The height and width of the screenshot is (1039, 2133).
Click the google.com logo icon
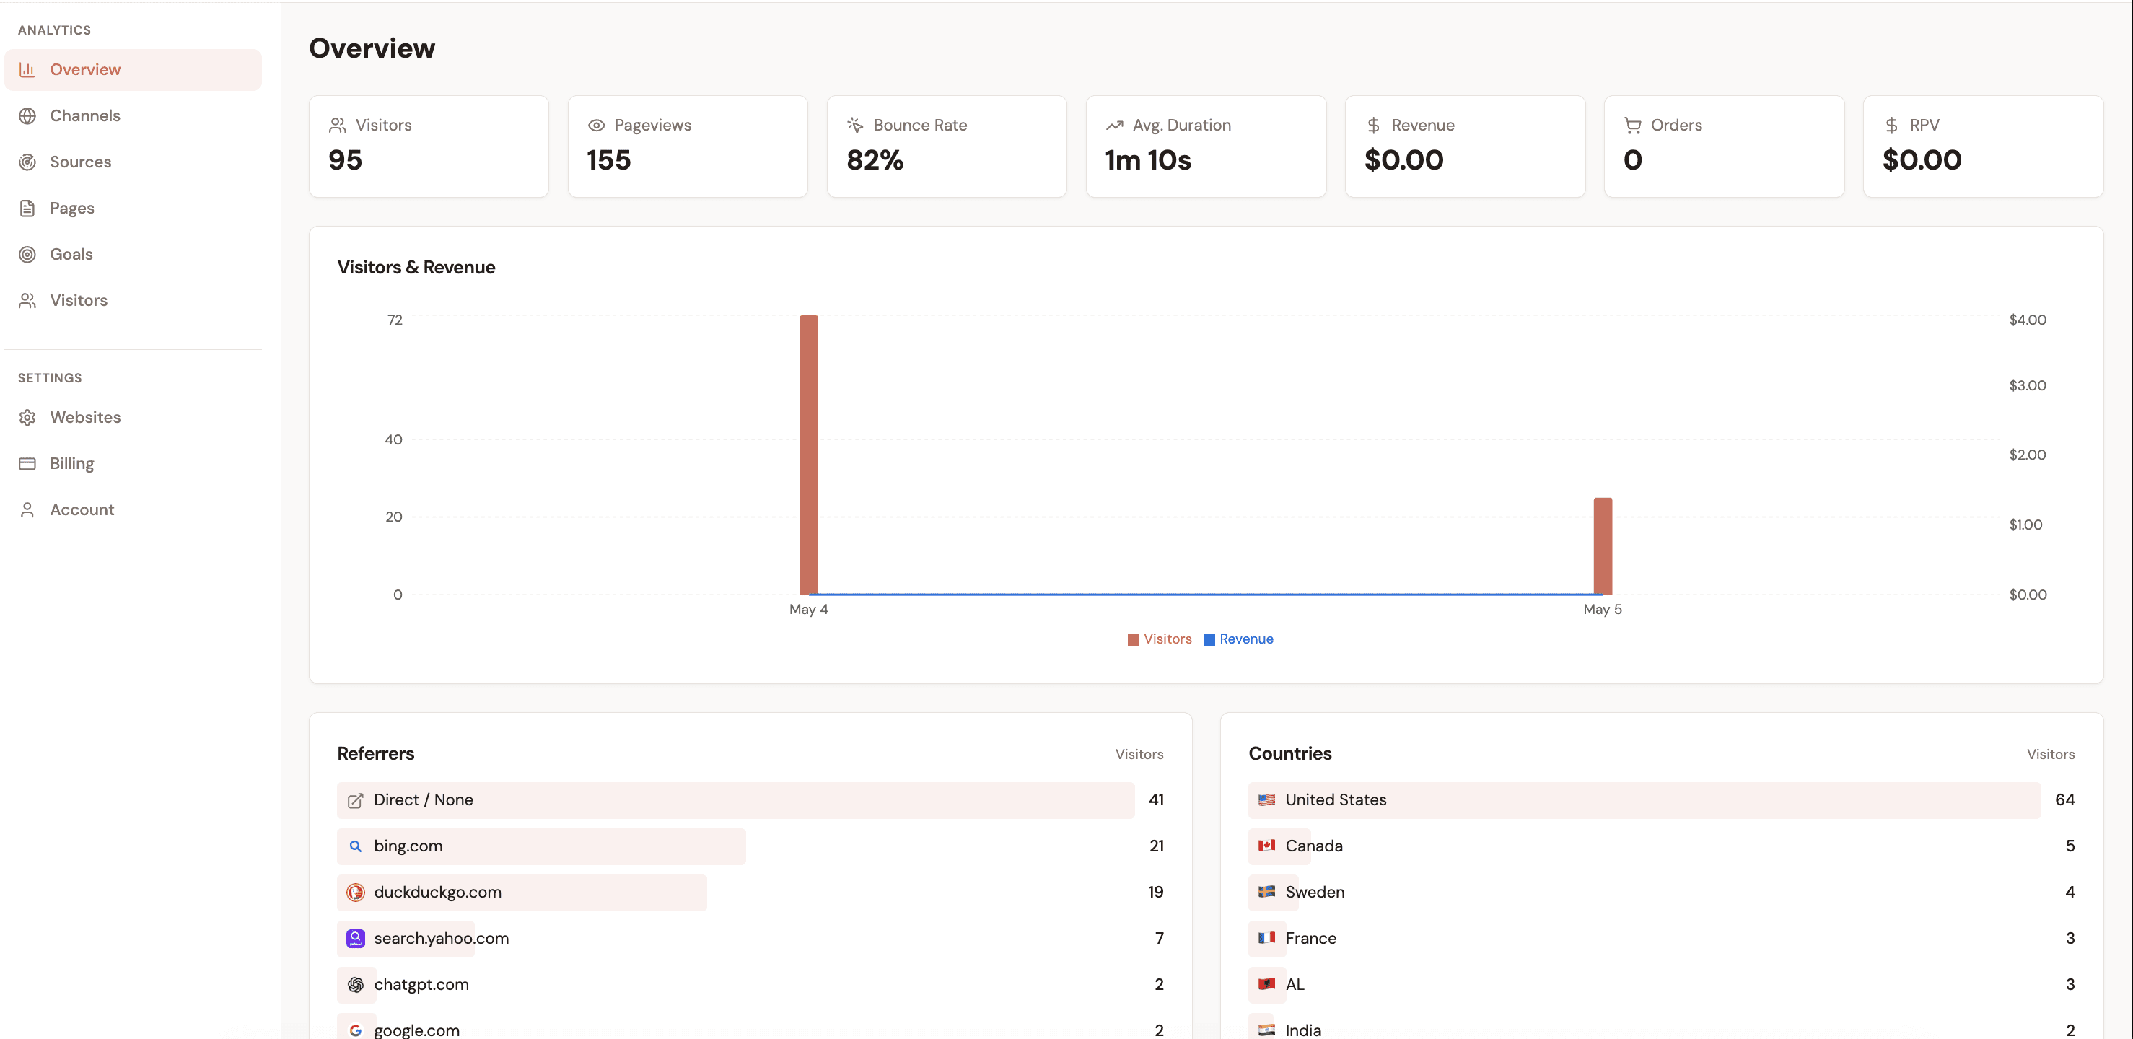(x=355, y=1031)
